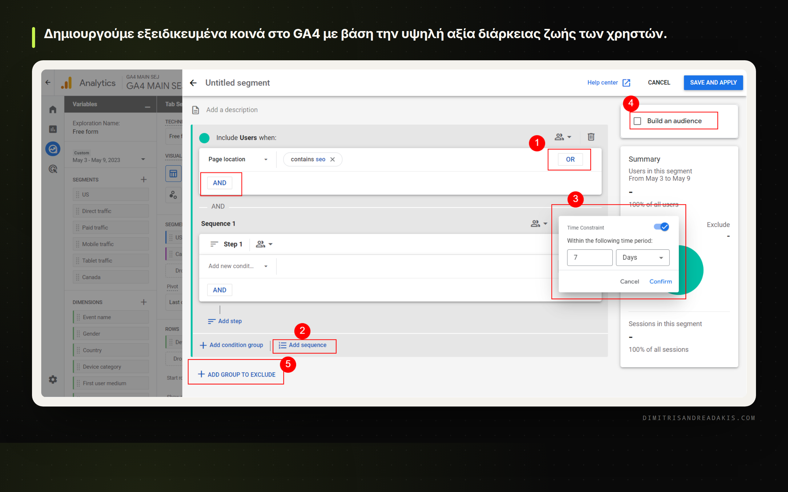Go back from the Untitled segment editor
788x492 pixels.
(193, 83)
